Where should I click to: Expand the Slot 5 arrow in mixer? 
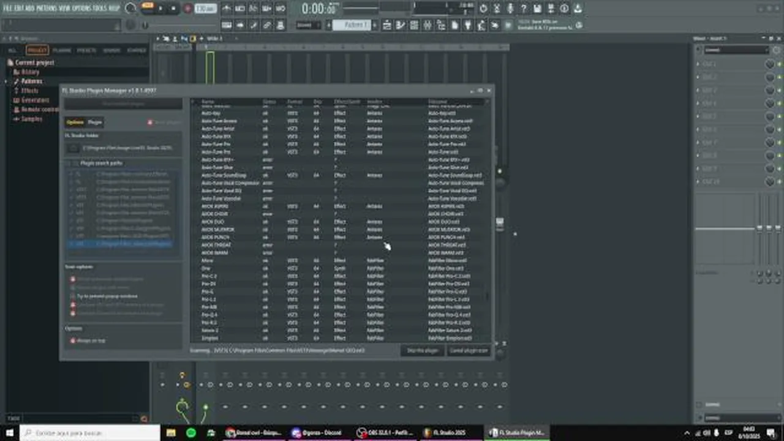(x=698, y=116)
